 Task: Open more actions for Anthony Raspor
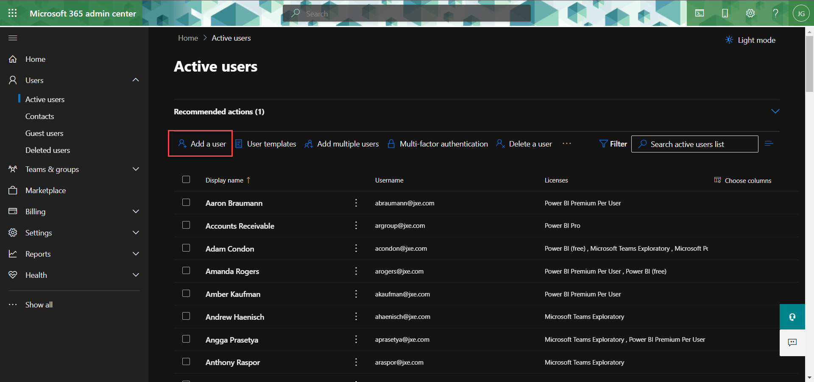(x=356, y=362)
